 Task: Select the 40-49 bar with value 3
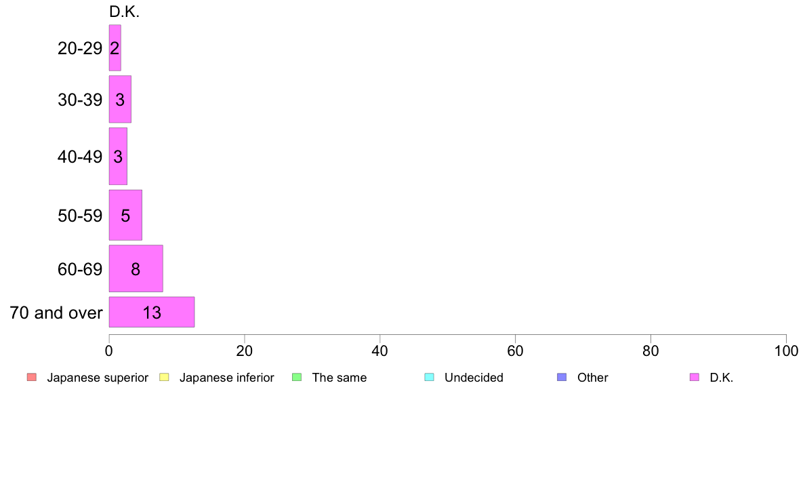[118, 156]
